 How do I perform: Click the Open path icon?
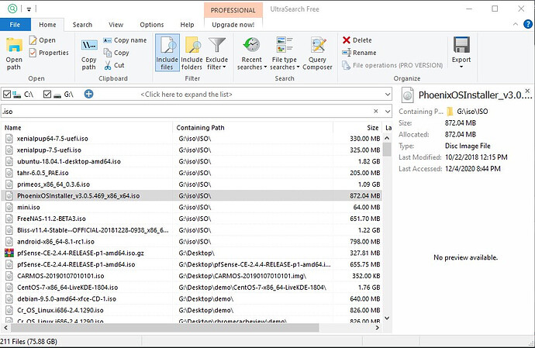click(14, 46)
